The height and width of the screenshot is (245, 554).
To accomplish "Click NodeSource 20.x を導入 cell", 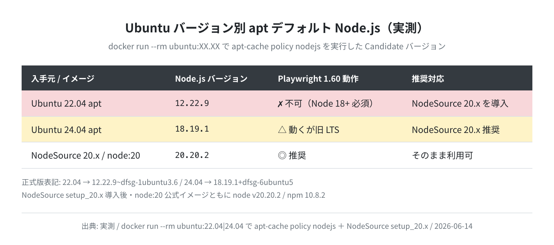I will point(460,103).
